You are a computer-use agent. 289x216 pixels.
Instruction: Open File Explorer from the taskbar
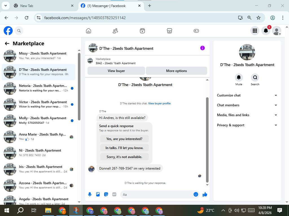point(48,210)
